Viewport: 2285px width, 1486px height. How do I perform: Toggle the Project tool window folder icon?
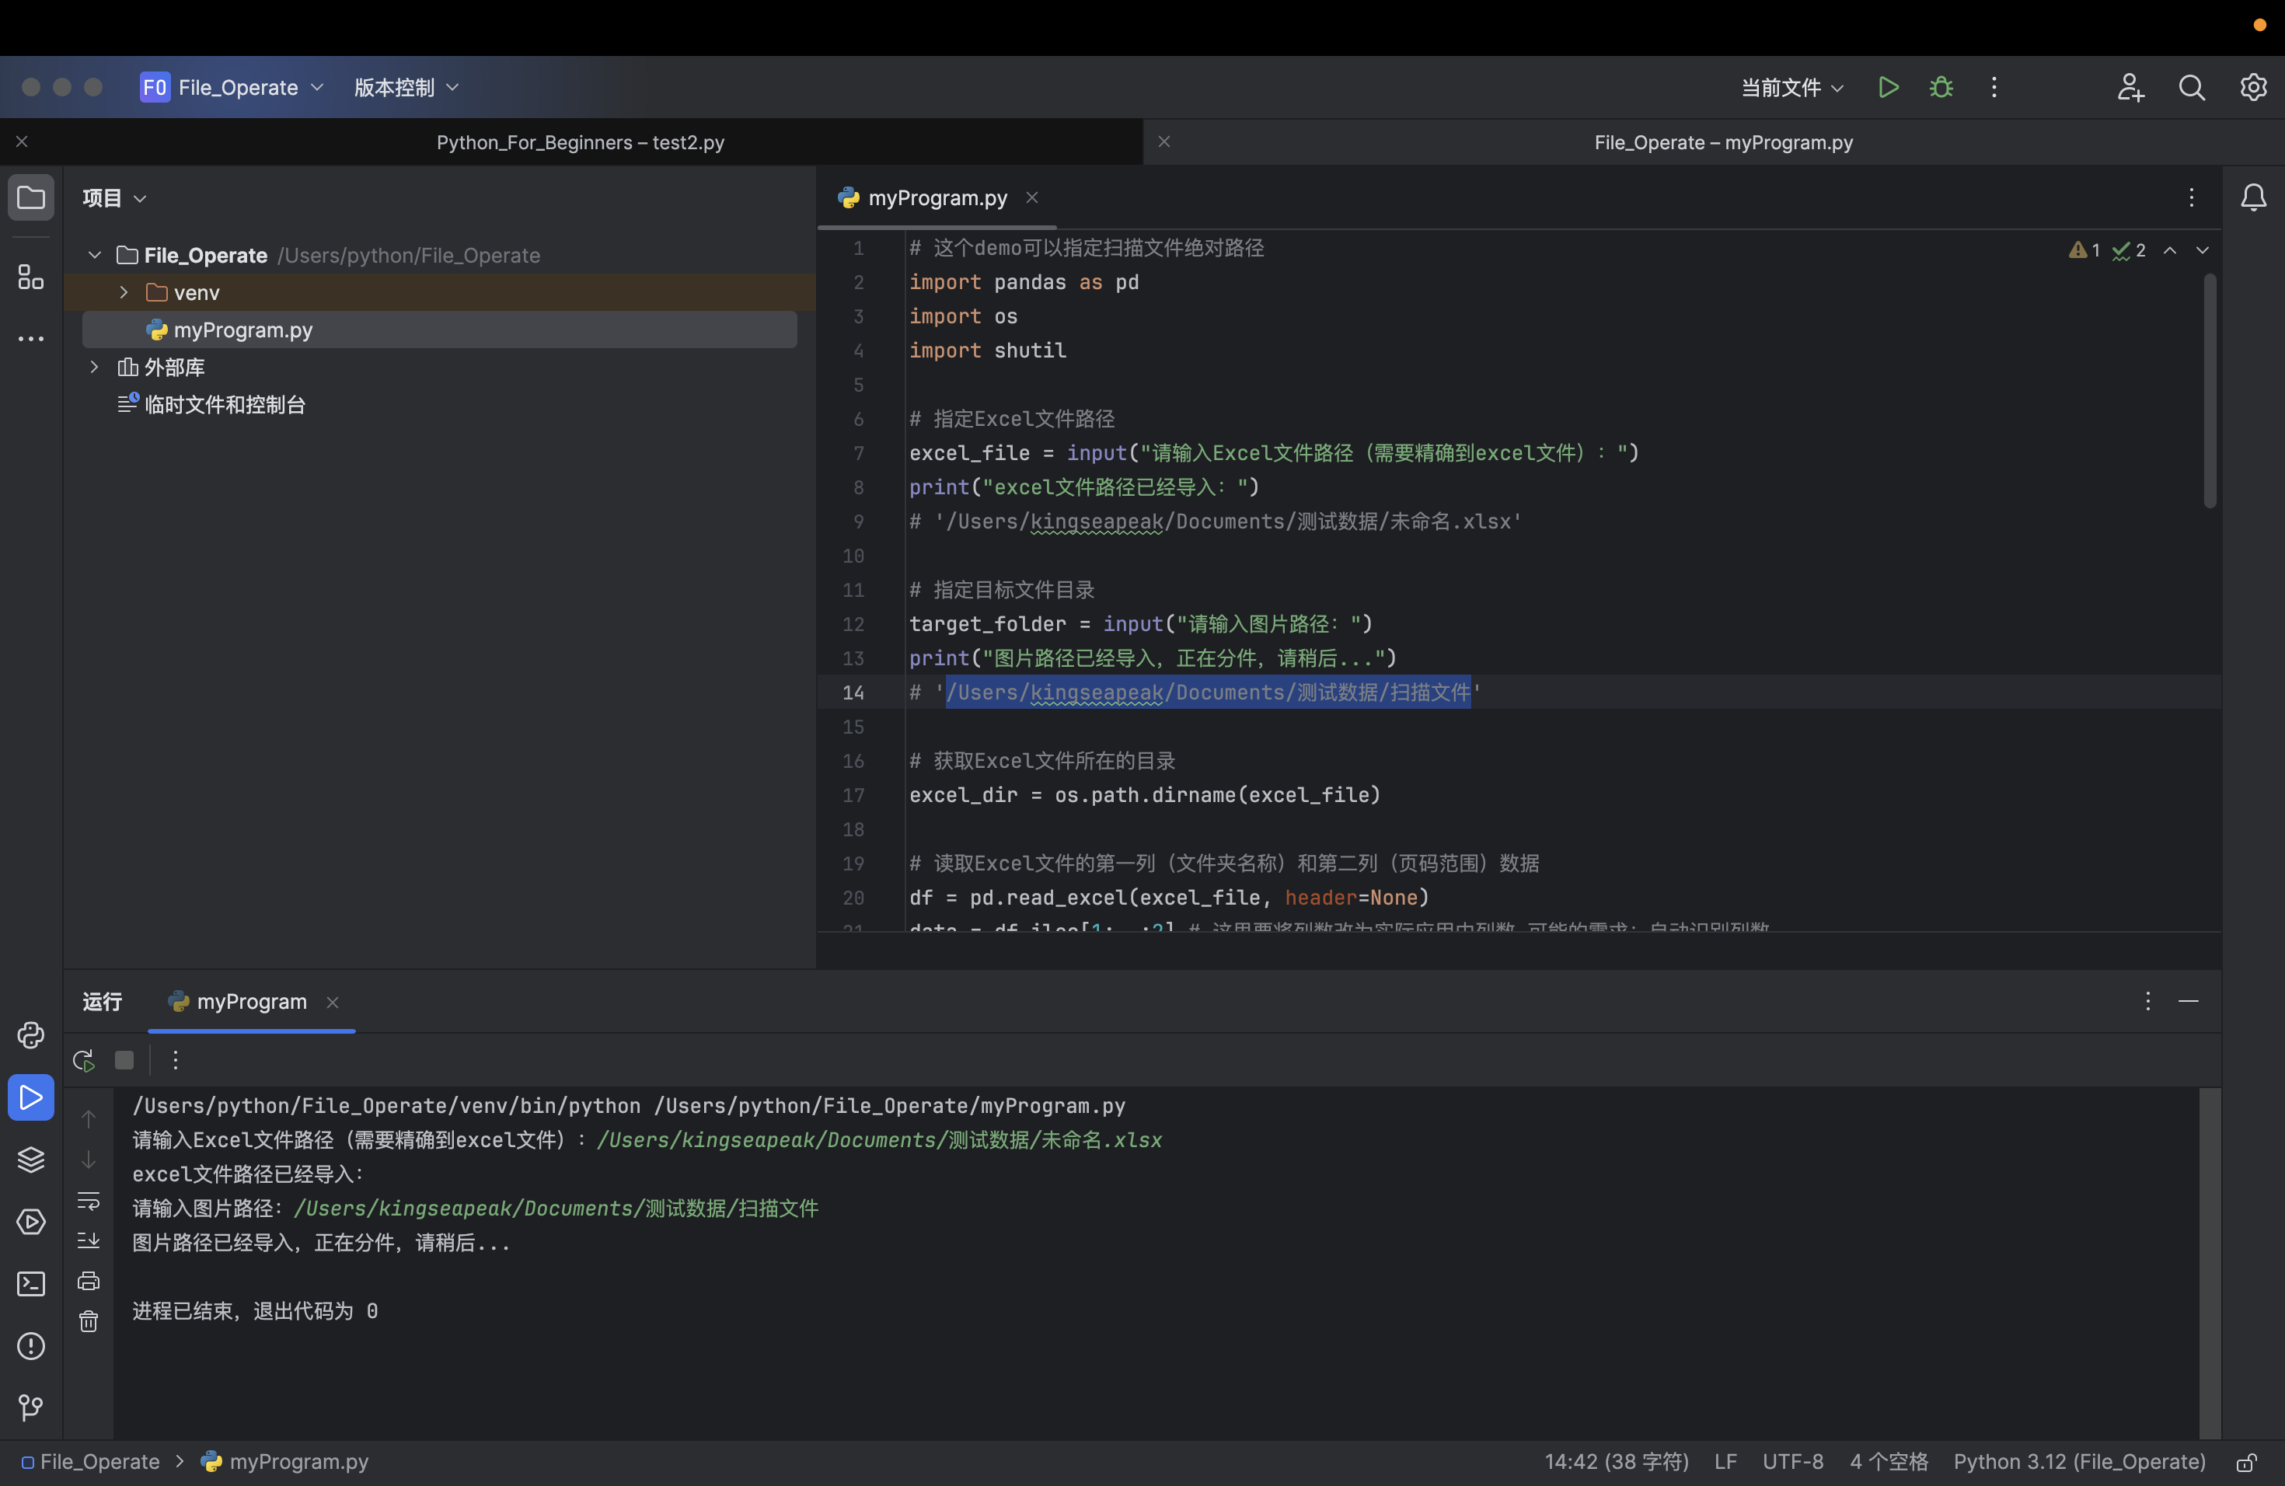pos(31,197)
